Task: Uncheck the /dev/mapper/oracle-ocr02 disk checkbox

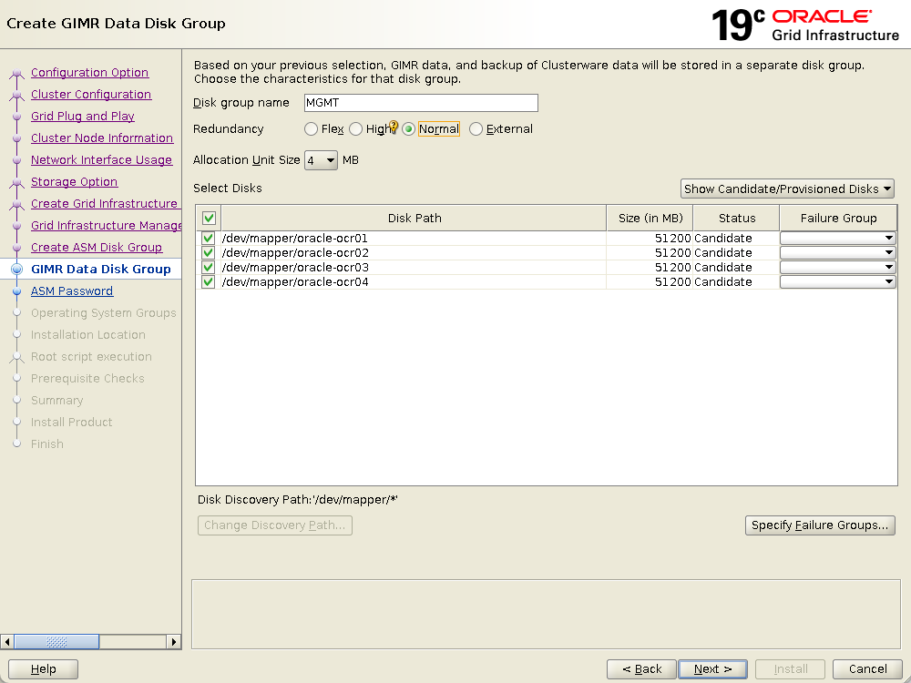Action: (x=209, y=253)
